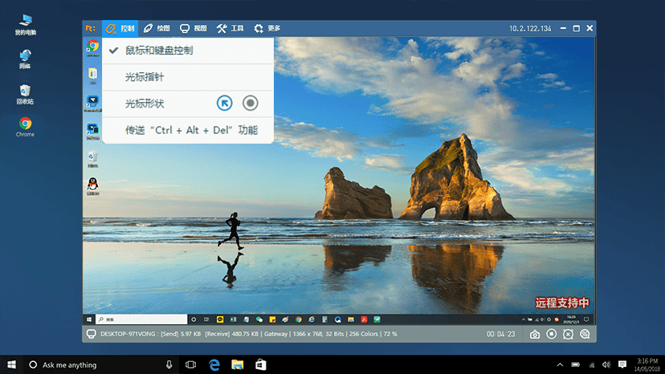Take a screenshot with the camera icon
Image resolution: width=665 pixels, height=374 pixels.
[535, 335]
